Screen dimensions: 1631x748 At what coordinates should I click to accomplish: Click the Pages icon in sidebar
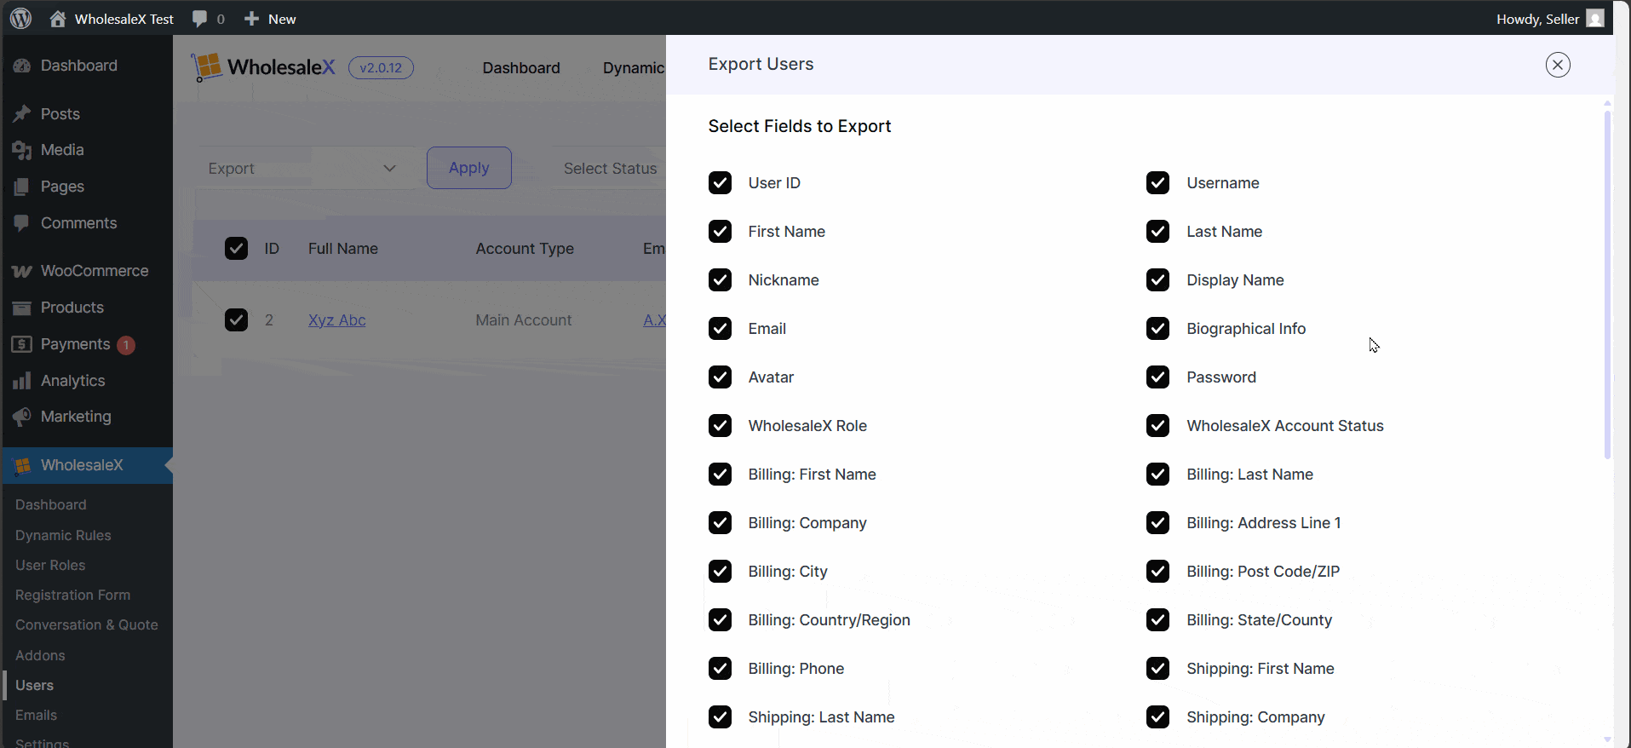22,187
